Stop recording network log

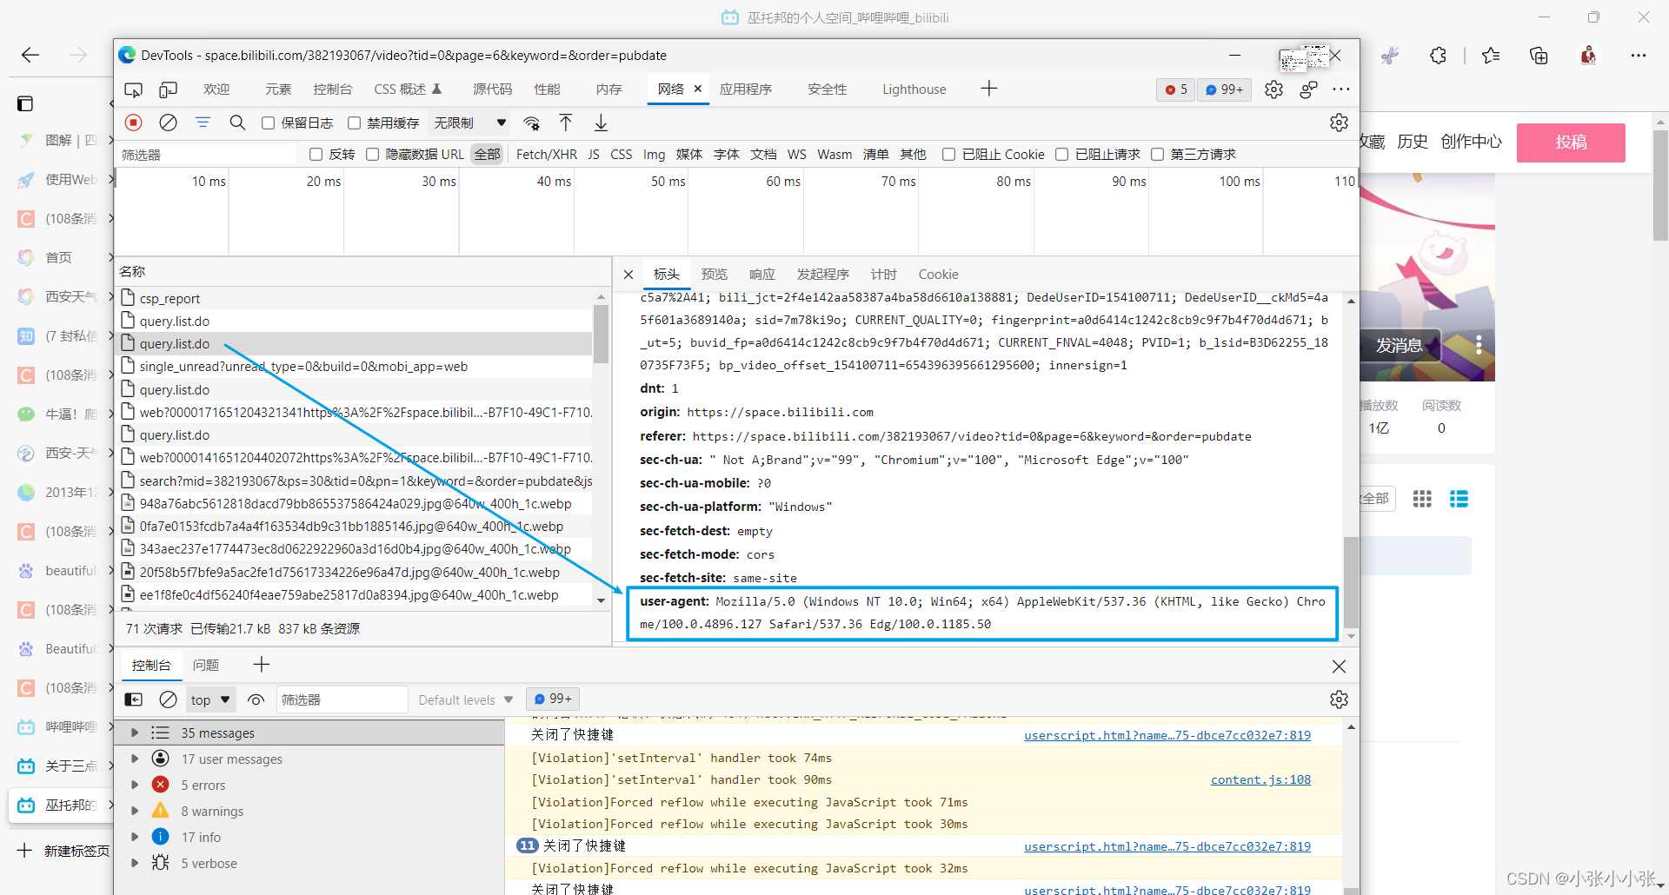coord(134,123)
